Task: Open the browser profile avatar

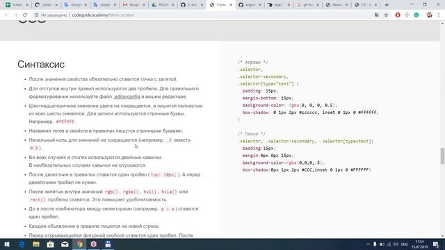Action: (429, 15)
